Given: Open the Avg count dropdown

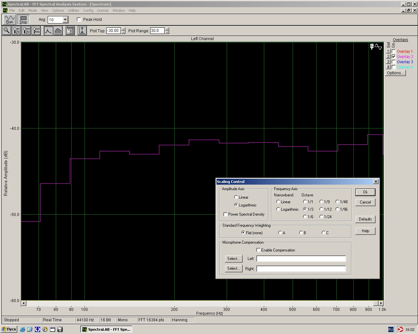Looking at the screenshot, I should pyautogui.click(x=65, y=20).
